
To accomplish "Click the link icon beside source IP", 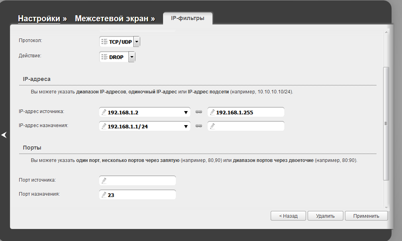I will coord(198,112).
